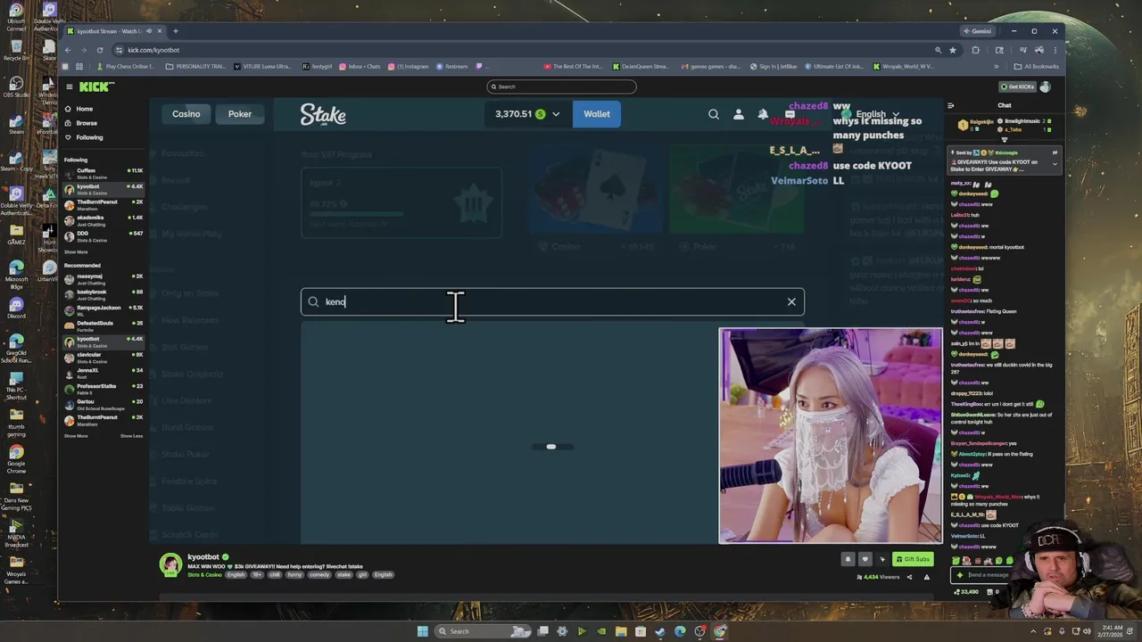Open Discord desktop icon

[16, 308]
